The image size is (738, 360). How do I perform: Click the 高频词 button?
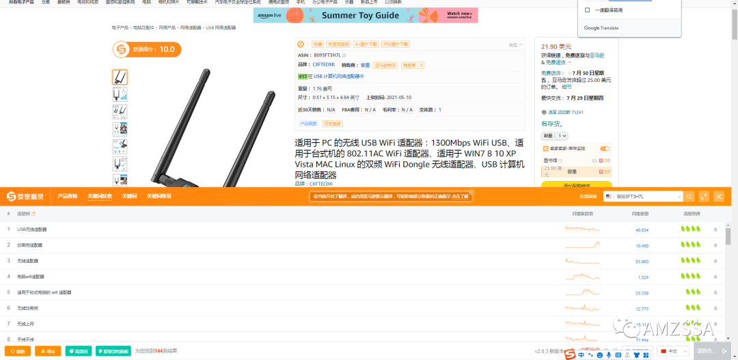pos(79,351)
